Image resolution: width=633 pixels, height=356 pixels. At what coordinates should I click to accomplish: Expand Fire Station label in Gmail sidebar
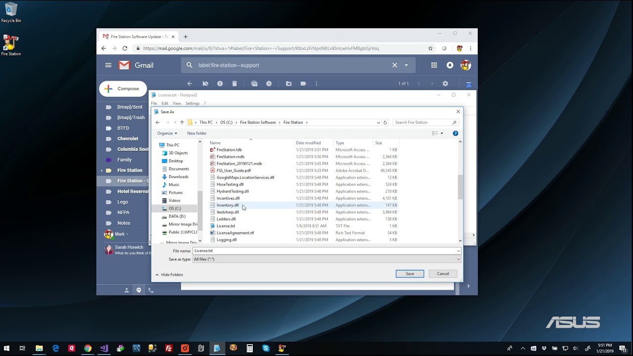point(102,170)
